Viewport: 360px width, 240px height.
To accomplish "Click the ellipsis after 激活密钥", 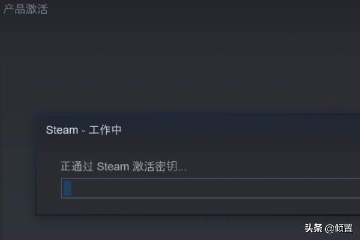I will (182, 170).
